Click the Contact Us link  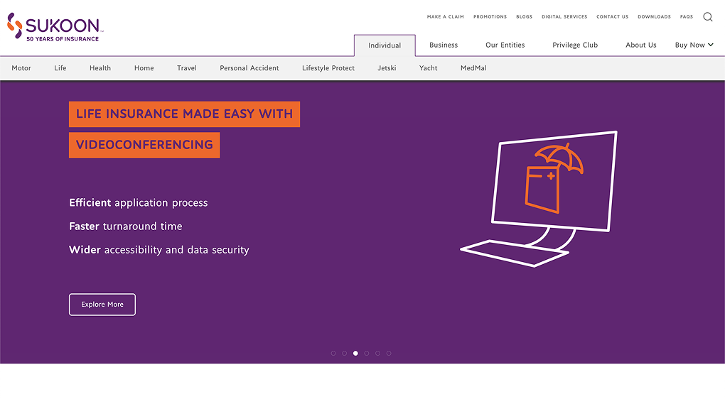612,16
